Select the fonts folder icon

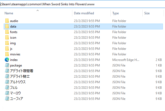pyautogui.click(x=7, y=32)
